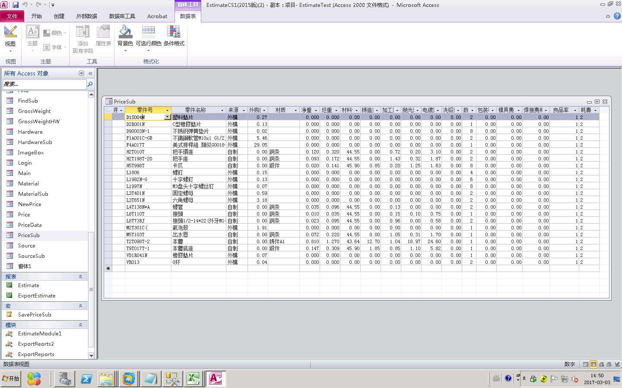Expand the combo box in the D1S004N cell
The height and width of the screenshot is (388, 622).
pyautogui.click(x=167, y=117)
